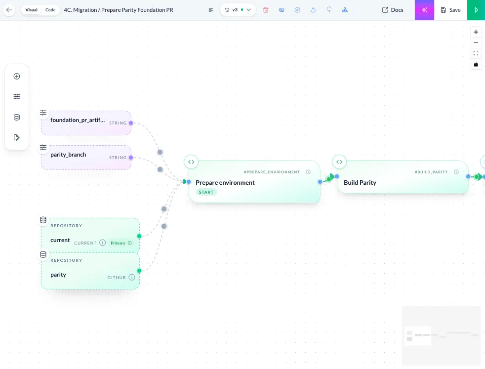Redo change with the redo arrow
This screenshot has height=369, width=485.
329,10
